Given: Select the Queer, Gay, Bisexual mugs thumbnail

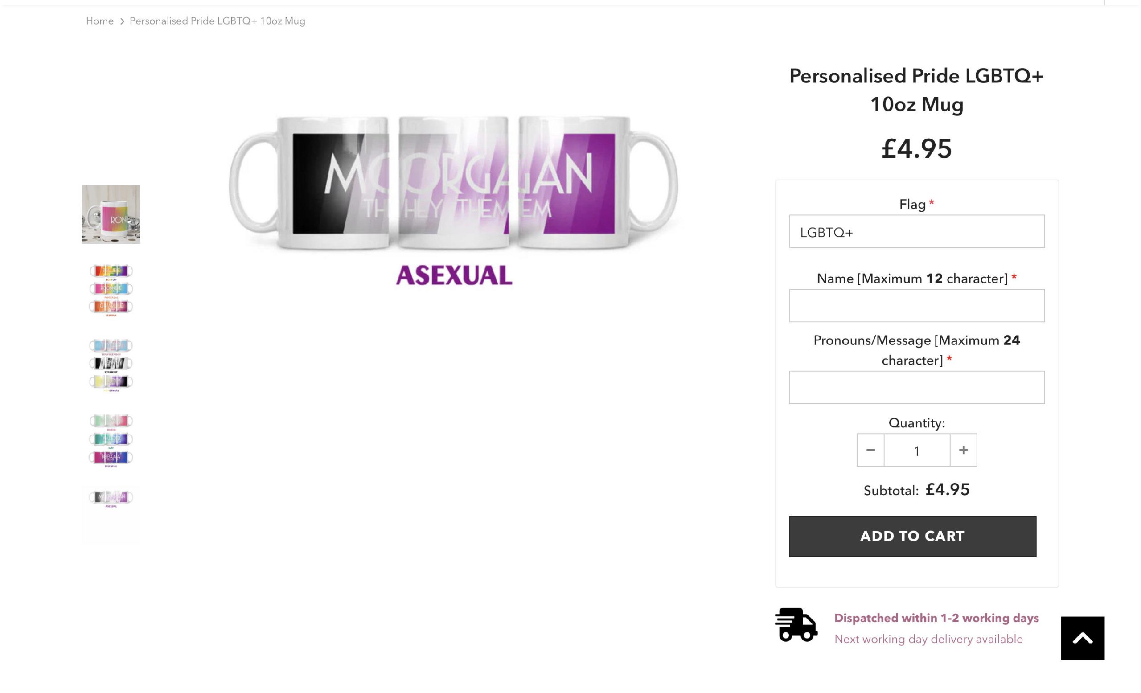Looking at the screenshot, I should [111, 440].
